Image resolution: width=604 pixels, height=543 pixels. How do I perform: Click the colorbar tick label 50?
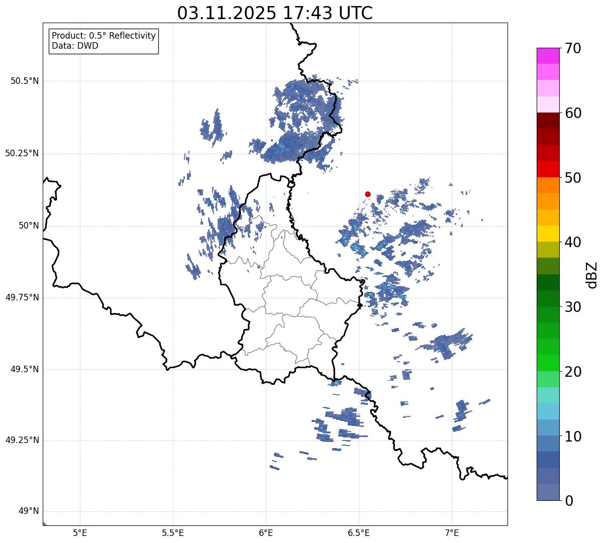(573, 178)
